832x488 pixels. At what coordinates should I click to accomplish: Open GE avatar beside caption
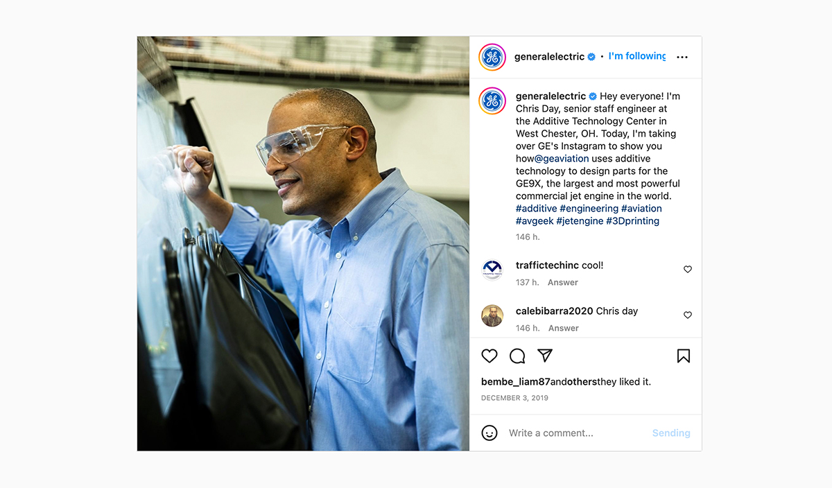(492, 101)
